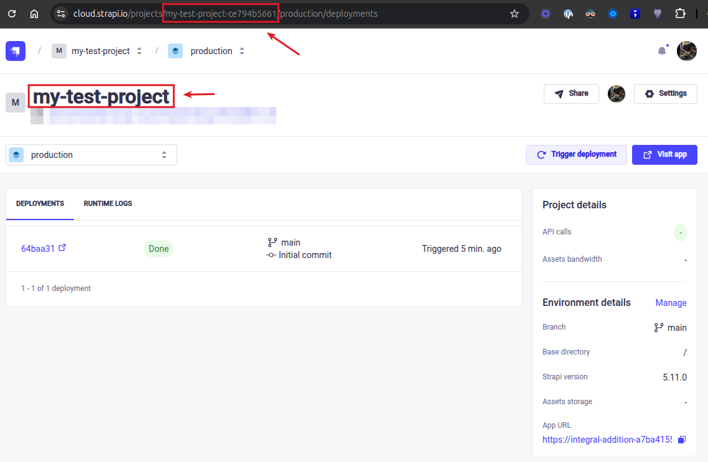Open the browser extensions puzzle icon
This screenshot has height=462, width=708.
tap(680, 14)
